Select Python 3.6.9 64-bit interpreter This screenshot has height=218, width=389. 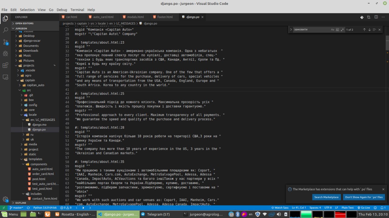[45, 208]
